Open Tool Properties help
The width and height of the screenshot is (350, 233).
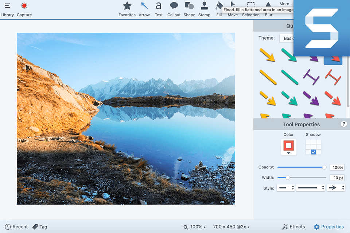coord(344,124)
